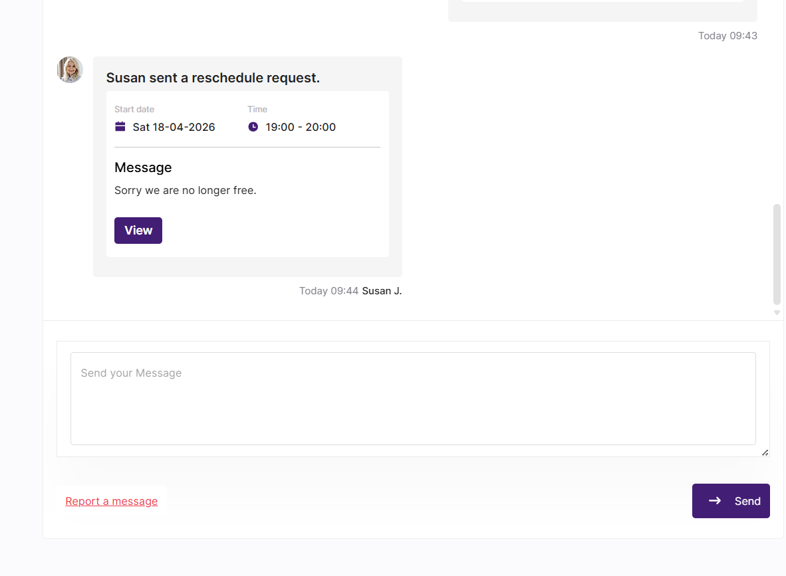Click the Today 09:44 timestamp
The height and width of the screenshot is (576, 786).
[x=328, y=290]
